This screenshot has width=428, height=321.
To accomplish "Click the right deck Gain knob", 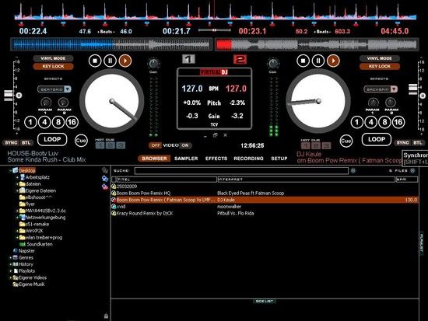I will 272,64.
